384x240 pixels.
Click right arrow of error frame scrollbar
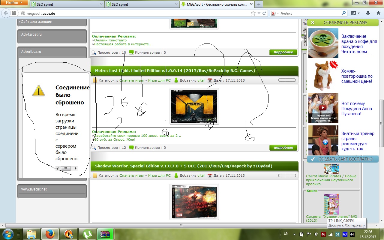point(76,169)
